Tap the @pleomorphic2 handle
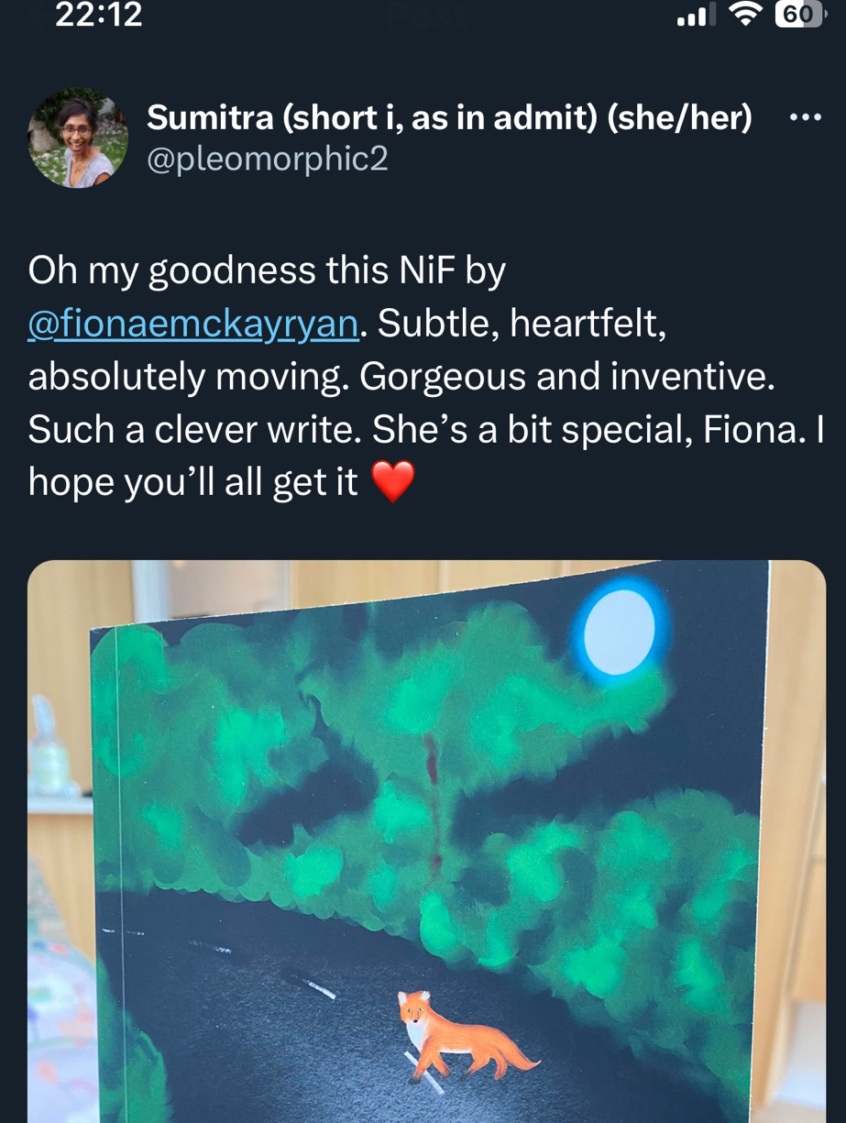Screen dimensions: 846x1123 pos(268,159)
